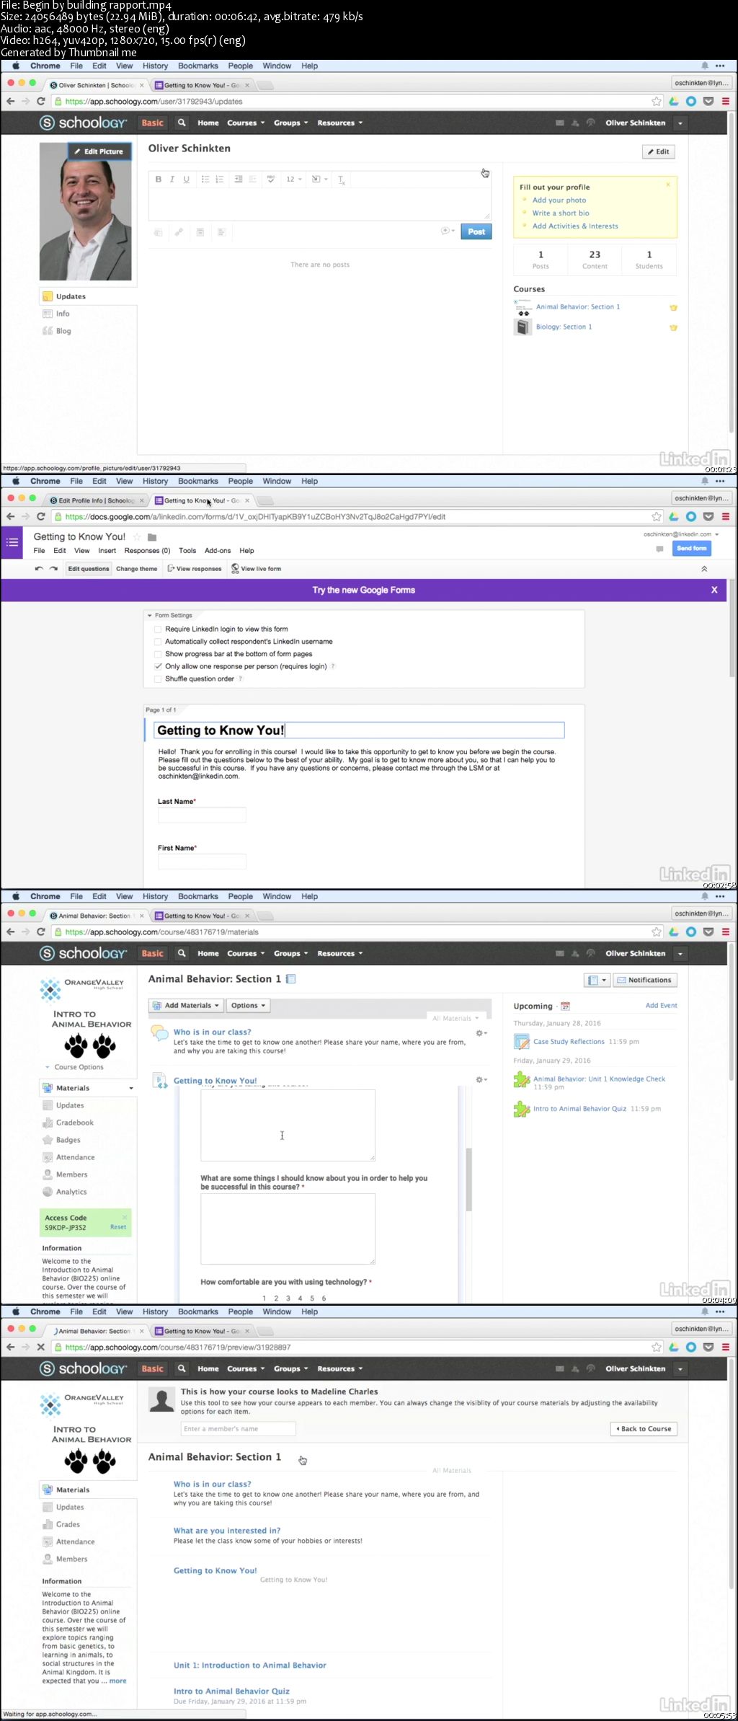Click the Case Study Reflections assignment icon
Screen dimensions: 738x1721
click(x=522, y=1041)
